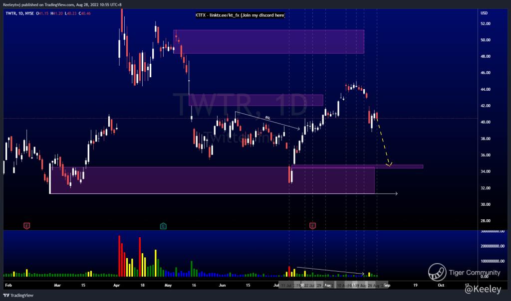Click the TWTR, 1D, NYSE symbol label

(20, 13)
